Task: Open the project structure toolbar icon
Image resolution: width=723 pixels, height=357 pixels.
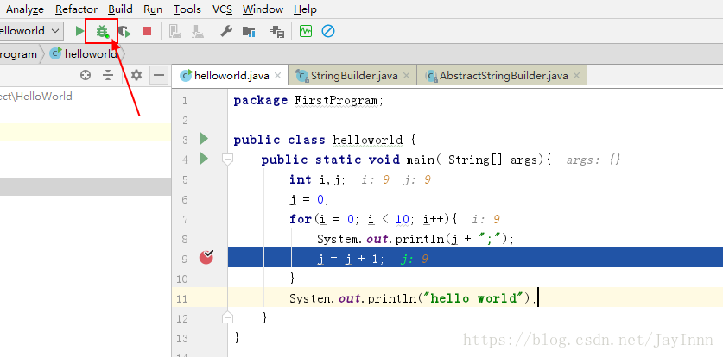Action: click(x=249, y=31)
